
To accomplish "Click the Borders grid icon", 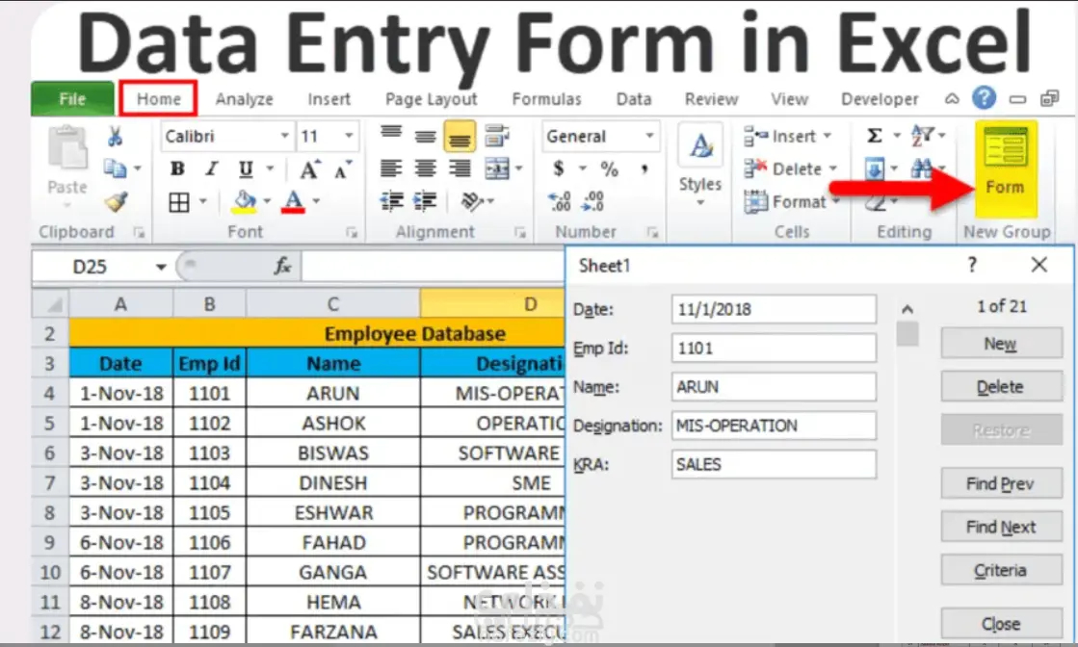I will point(179,202).
